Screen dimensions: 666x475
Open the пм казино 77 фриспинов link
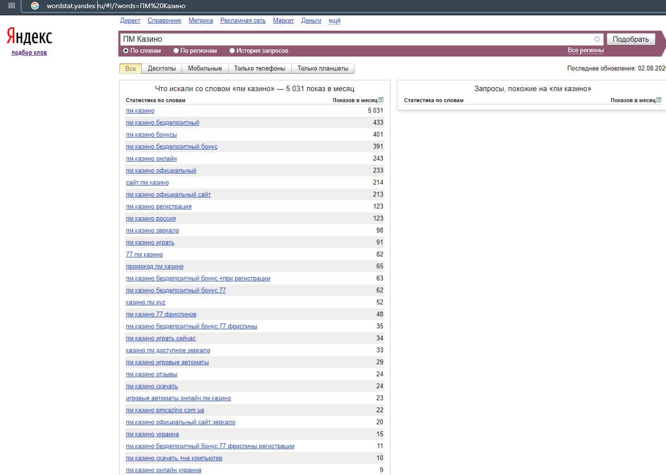(x=161, y=314)
